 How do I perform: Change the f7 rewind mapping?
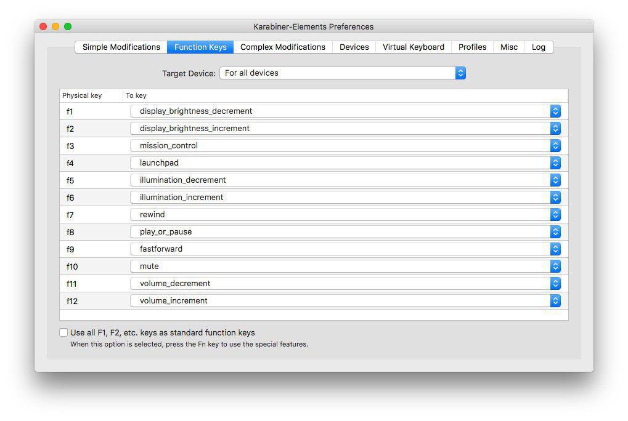click(x=345, y=214)
